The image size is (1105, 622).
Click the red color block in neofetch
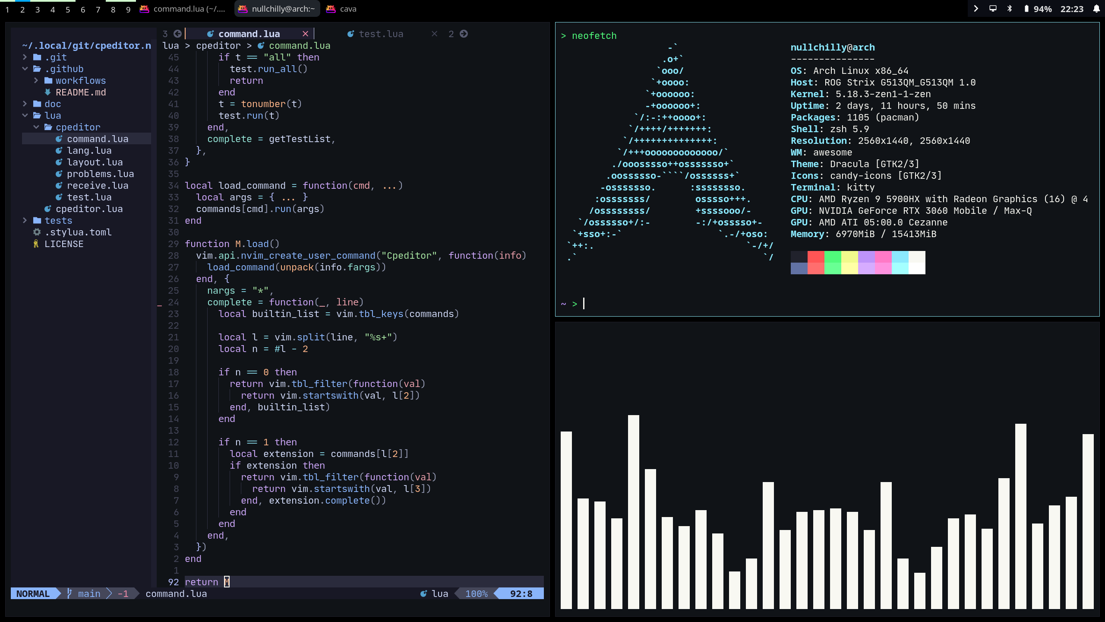(816, 257)
